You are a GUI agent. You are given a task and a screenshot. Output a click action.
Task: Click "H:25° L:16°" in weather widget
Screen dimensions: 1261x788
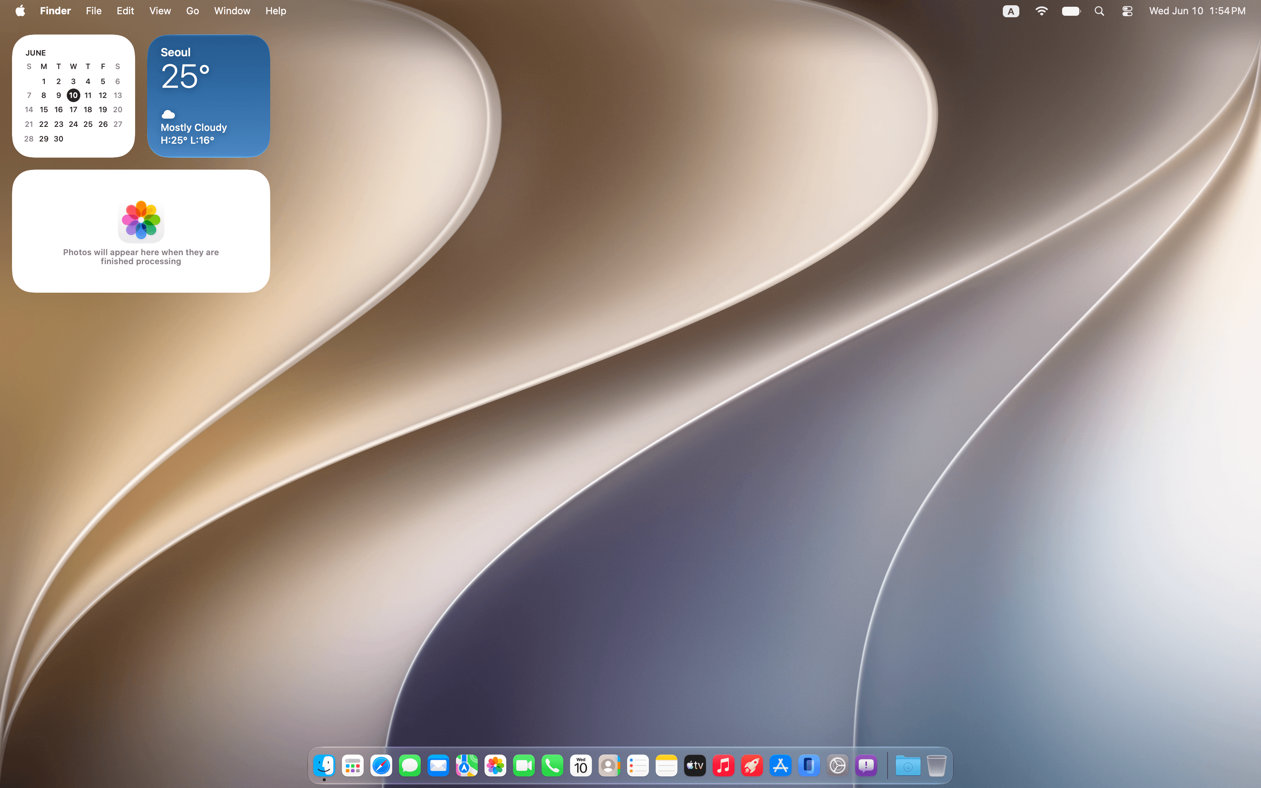click(187, 140)
